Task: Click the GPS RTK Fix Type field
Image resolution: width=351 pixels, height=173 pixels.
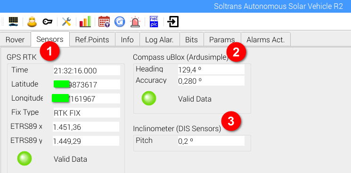Action: 87,113
